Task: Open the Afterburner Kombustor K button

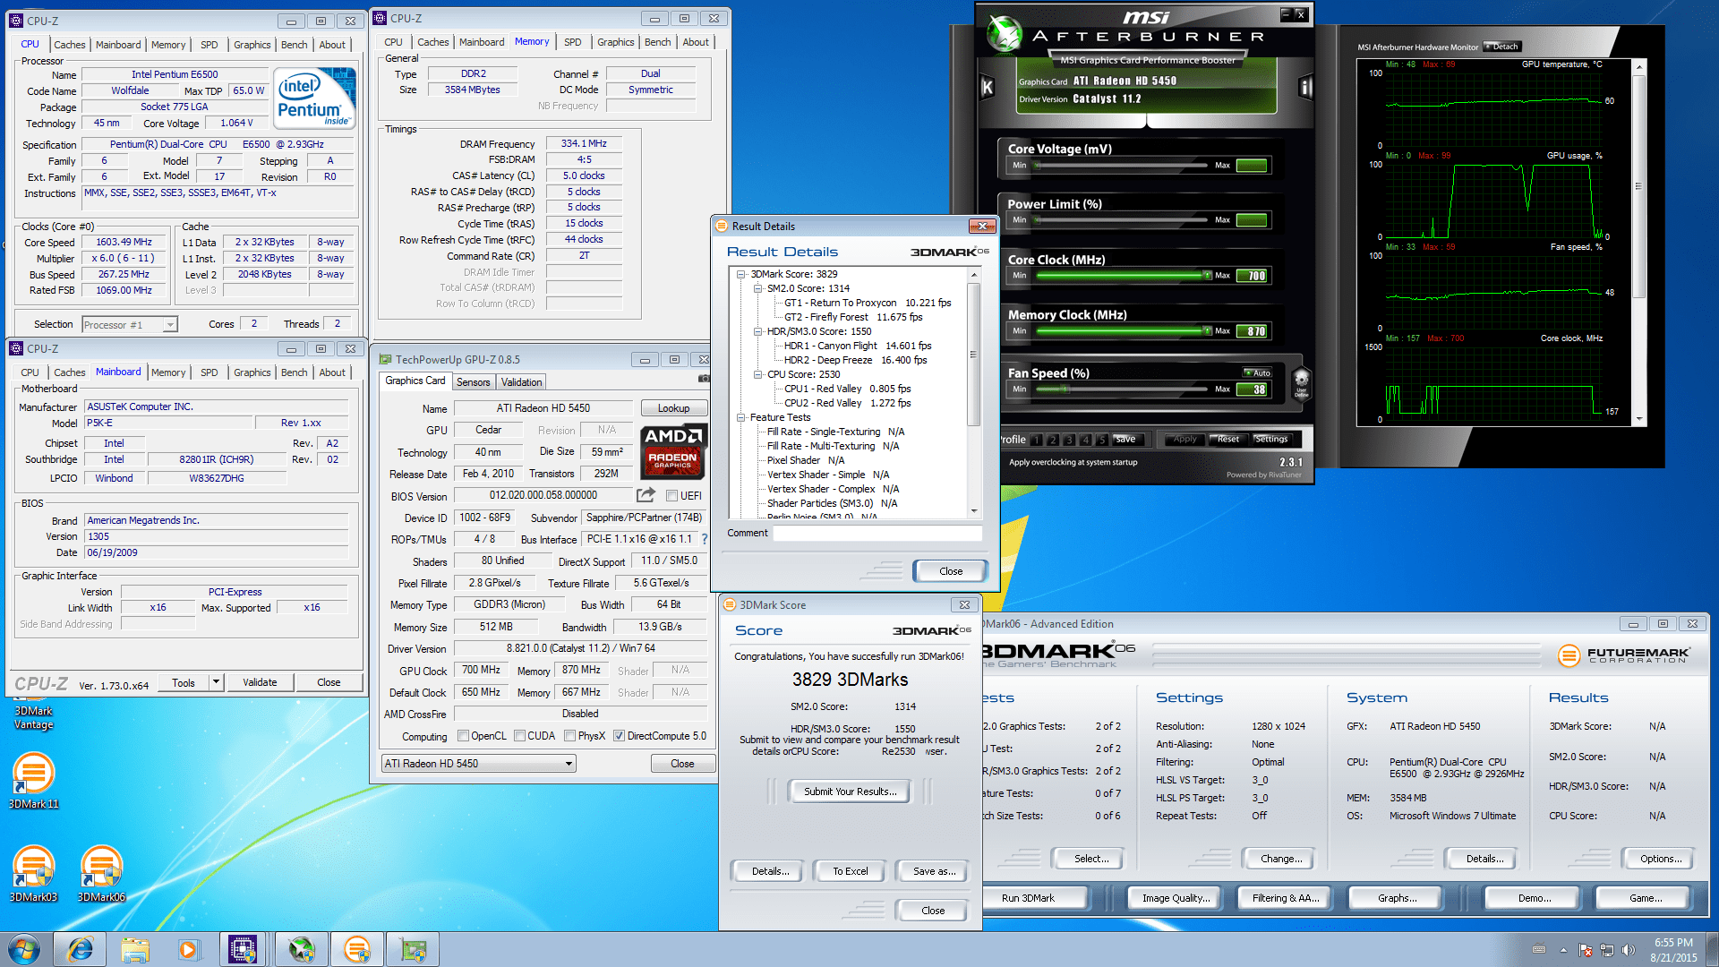Action: (987, 87)
